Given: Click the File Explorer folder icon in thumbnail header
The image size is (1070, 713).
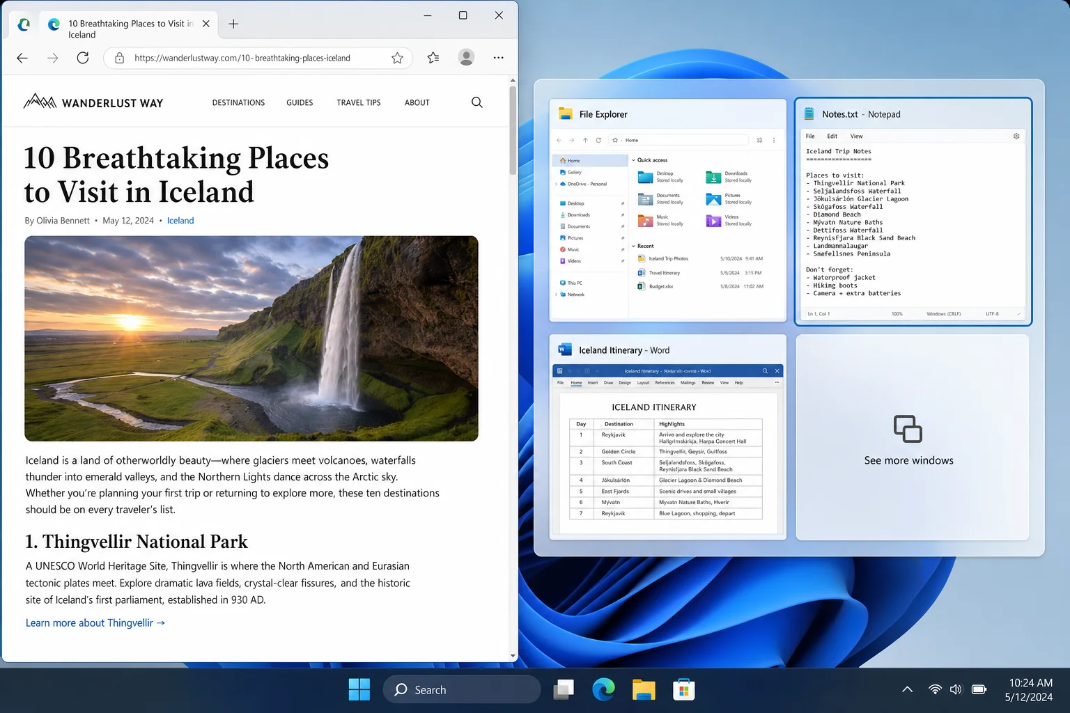Looking at the screenshot, I should (566, 114).
